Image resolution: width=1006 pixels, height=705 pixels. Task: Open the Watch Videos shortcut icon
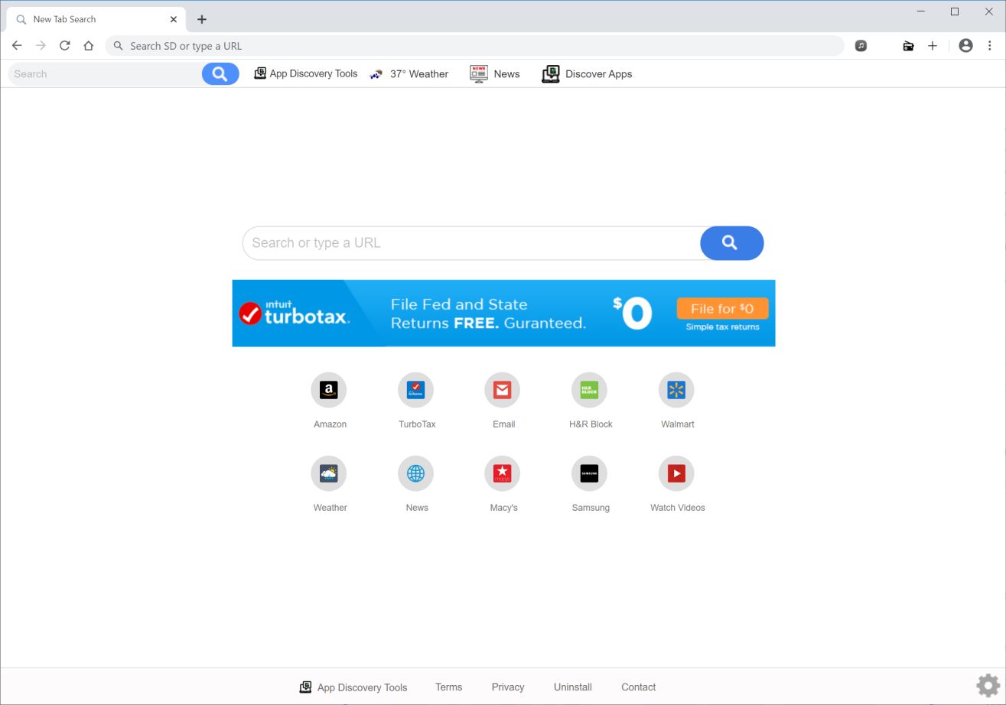[x=676, y=474]
